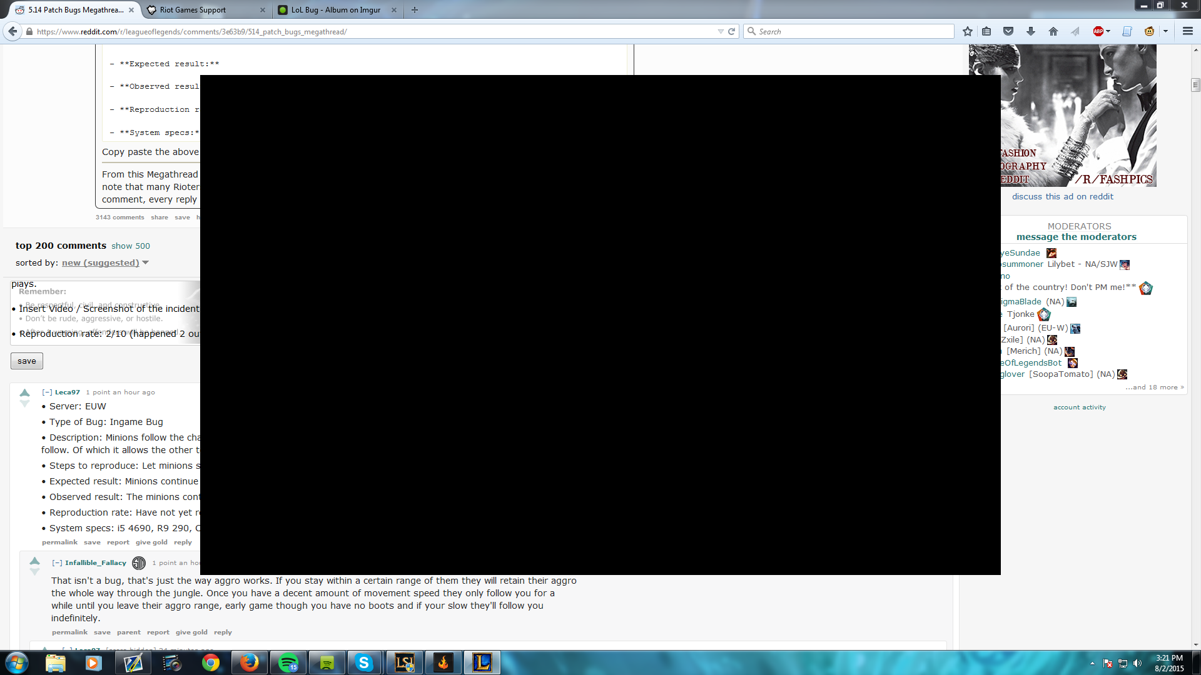The image size is (1201, 675).
Task: Open the Firefox hamburger menu
Action: [x=1188, y=31]
